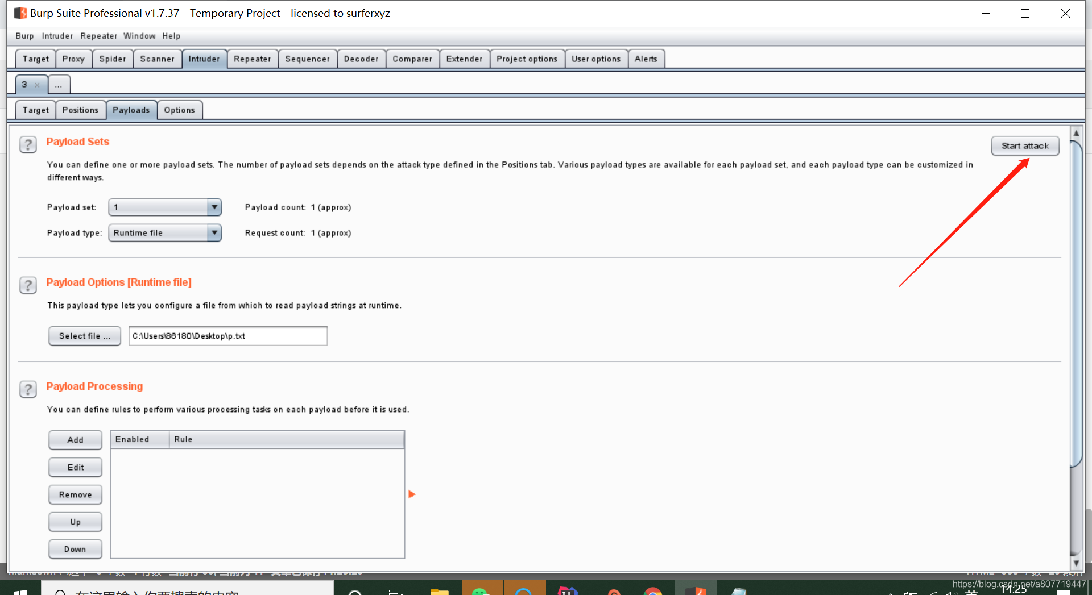
Task: Switch to the Repeater tool tab
Action: (253, 59)
